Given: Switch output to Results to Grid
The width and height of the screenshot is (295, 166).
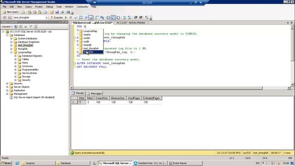Looking at the screenshot, I should [x=113, y=18].
